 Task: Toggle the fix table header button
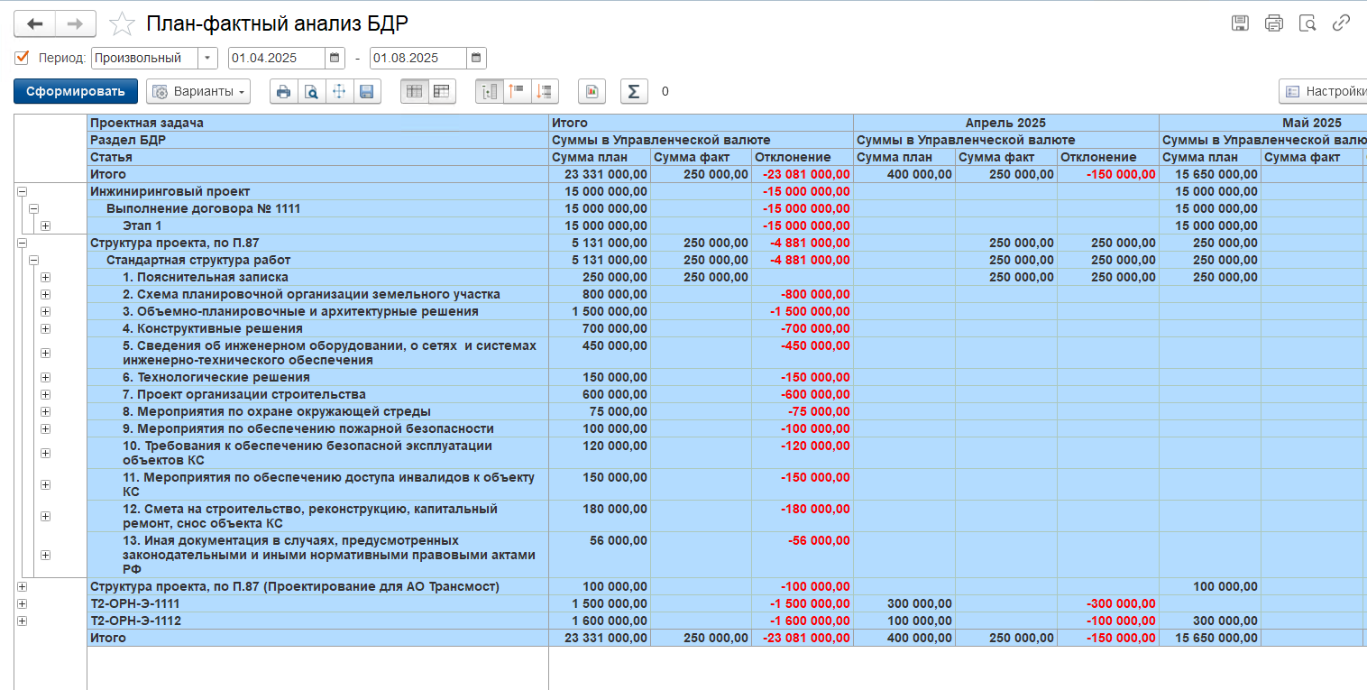[x=415, y=91]
